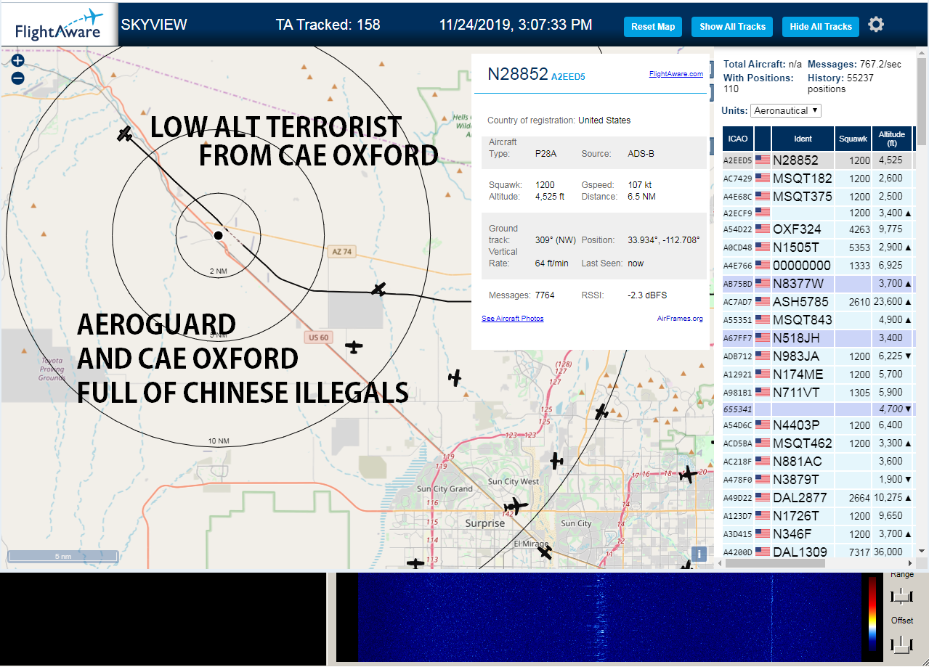Select the 00000000 ident row
The height and width of the screenshot is (667, 929).
tap(819, 266)
